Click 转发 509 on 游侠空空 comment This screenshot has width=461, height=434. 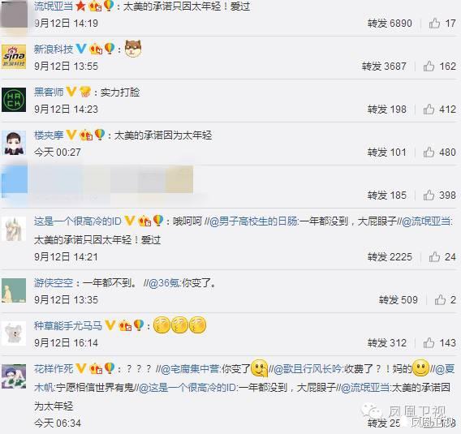click(x=399, y=299)
